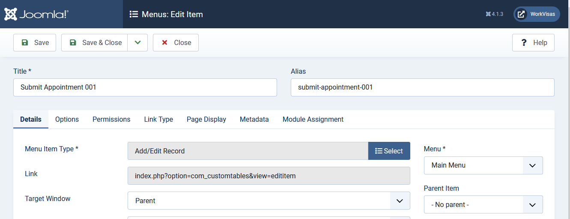This screenshot has height=219, width=570.
Task: Open the WorkVisas site preview
Action: 537,14
